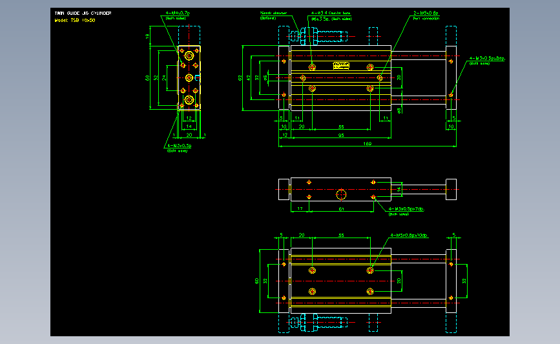The height and width of the screenshot is (344, 560).
Task: Select the '2-M5x0.8p' port thread callout
Action: [x=426, y=13]
